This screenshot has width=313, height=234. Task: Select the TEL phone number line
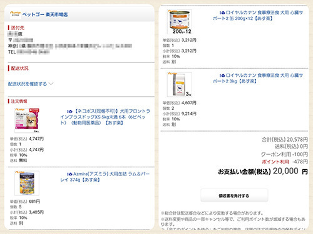[x=29, y=52]
